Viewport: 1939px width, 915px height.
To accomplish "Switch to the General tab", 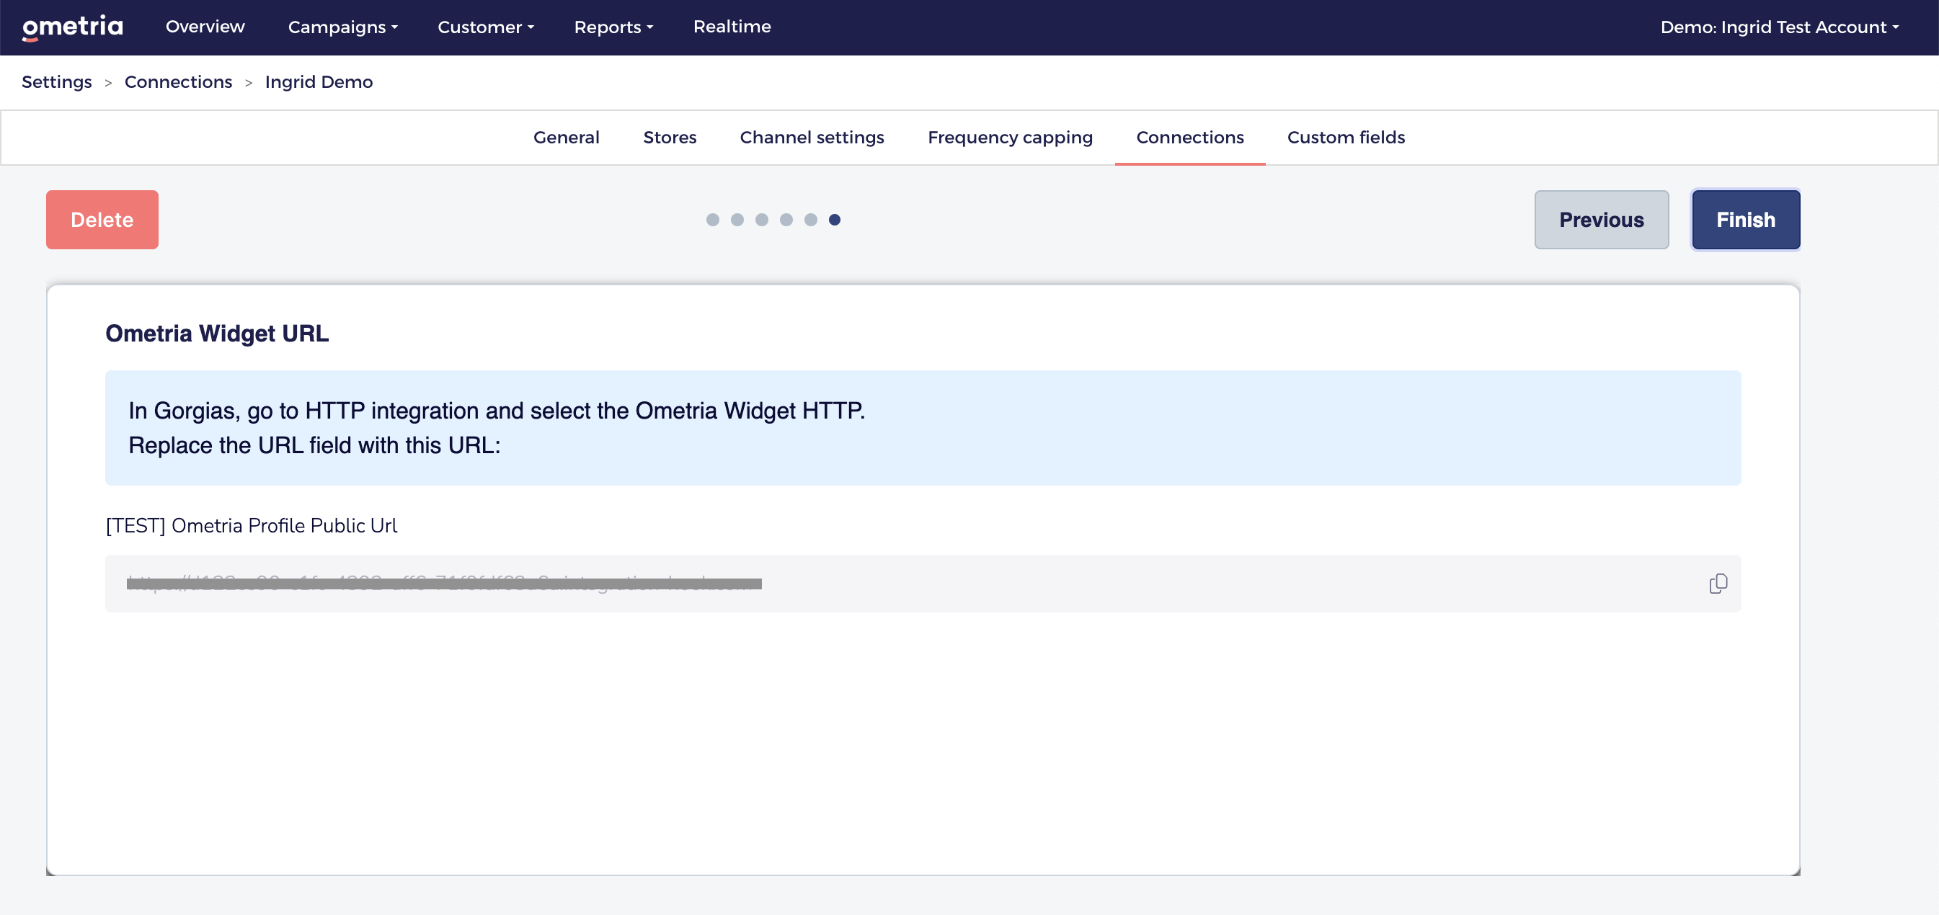I will (x=566, y=137).
